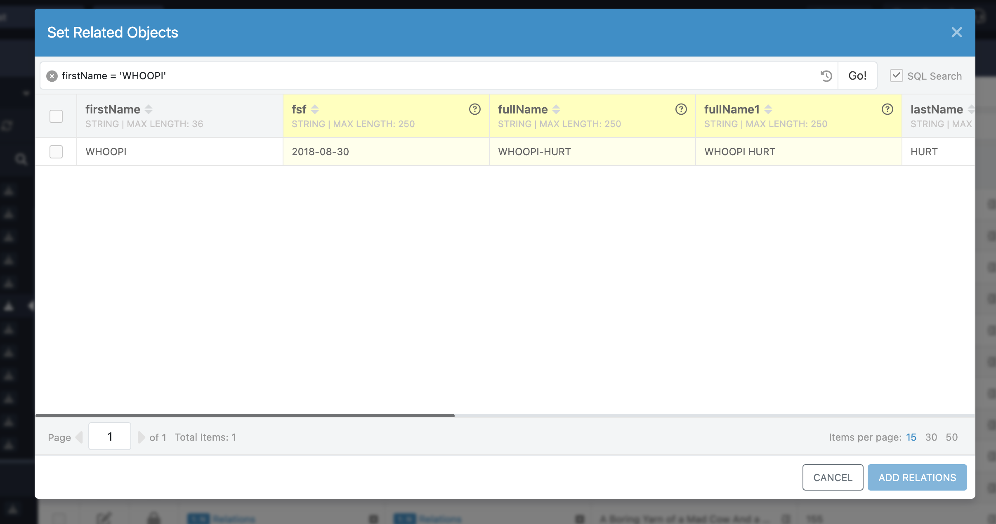The height and width of the screenshot is (524, 996).
Task: Select the WHOOPI row checkbox
Action: pos(56,152)
